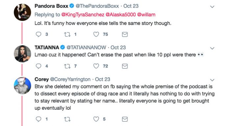
Task: Send Pandora Boxx's tweet via direct message
Action: pos(125,34)
